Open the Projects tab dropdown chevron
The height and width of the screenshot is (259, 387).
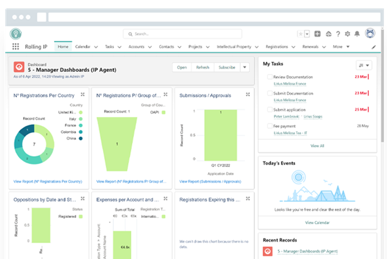(x=208, y=47)
